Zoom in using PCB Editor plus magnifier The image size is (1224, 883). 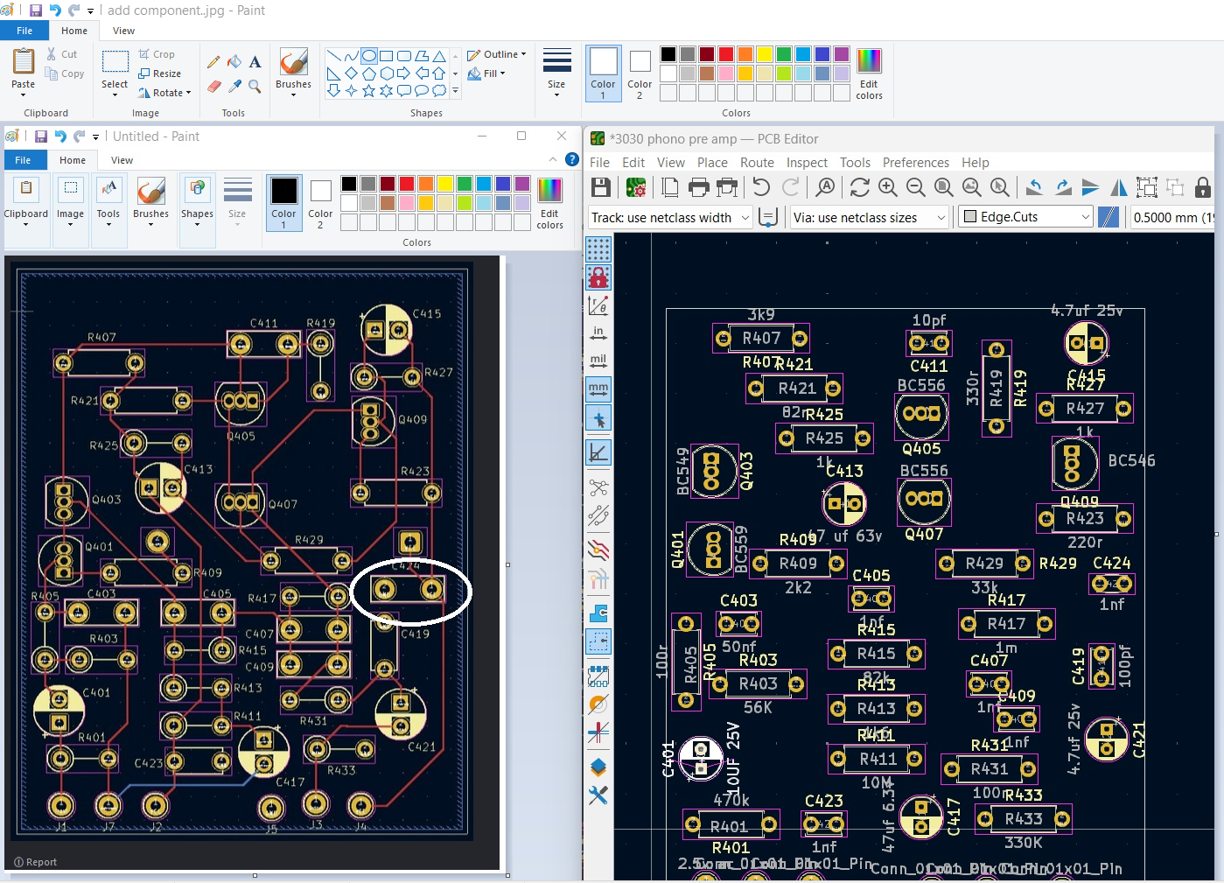(x=888, y=187)
